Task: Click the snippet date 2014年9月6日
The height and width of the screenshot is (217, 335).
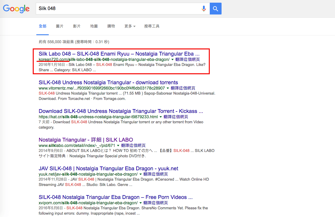Action: tap(51, 150)
